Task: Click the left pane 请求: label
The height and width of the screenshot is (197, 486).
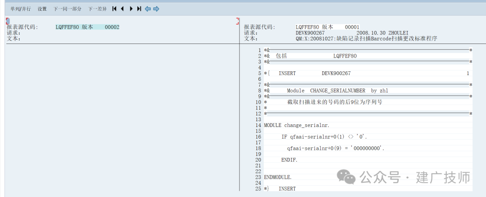Action: [x=13, y=33]
